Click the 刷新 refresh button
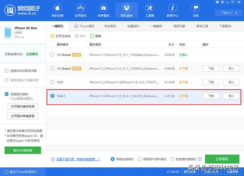Screen dimensions: 244x176 pyautogui.click(x=95, y=36)
